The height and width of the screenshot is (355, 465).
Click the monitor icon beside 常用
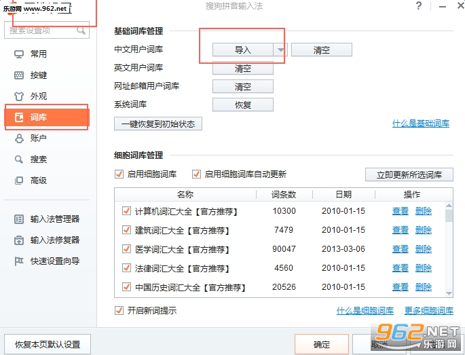[x=19, y=54]
